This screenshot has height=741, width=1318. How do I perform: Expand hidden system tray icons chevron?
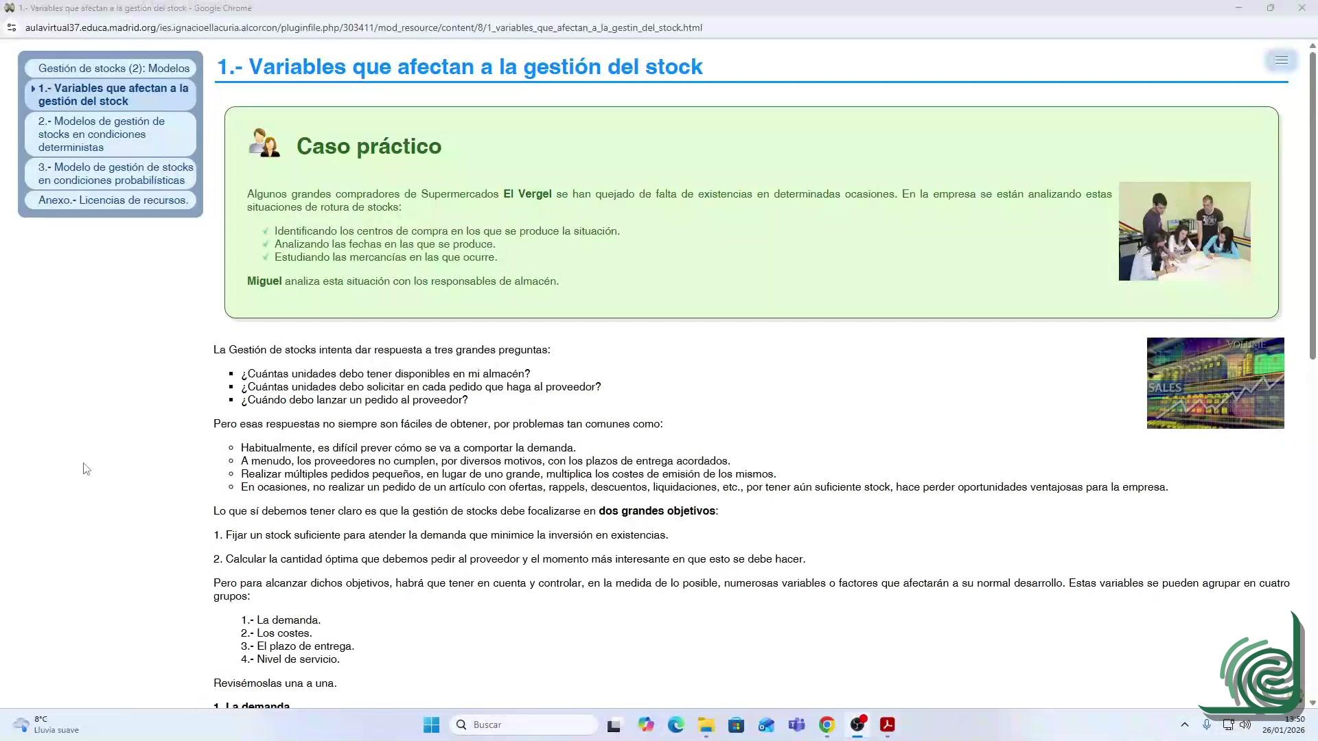[1184, 725]
